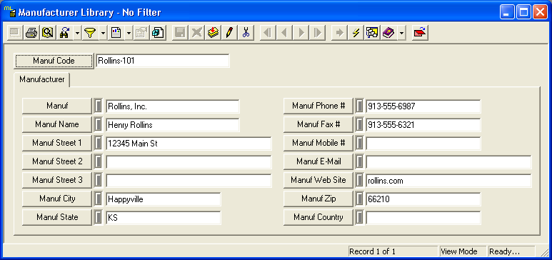Click the Manuf Country button
Viewport: 552px width, 260px height.
[x=318, y=217]
